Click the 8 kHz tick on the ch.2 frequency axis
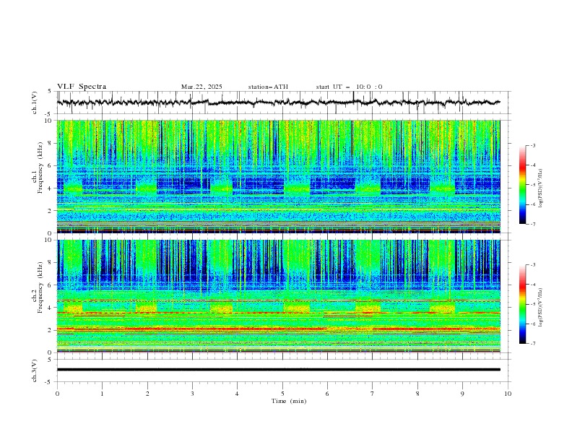Viewport: 572px width, 442px height. click(51, 263)
